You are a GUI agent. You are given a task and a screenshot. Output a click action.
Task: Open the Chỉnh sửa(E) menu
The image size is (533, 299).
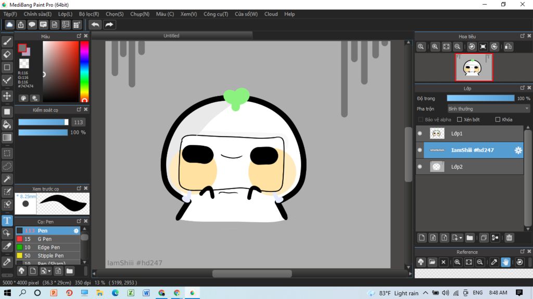[x=37, y=14]
